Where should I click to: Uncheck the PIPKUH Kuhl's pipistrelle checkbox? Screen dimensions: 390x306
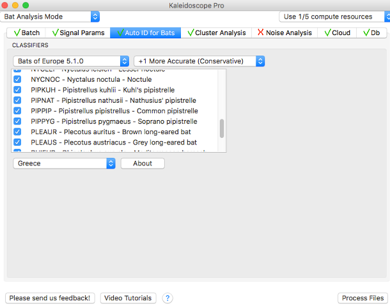click(x=17, y=90)
